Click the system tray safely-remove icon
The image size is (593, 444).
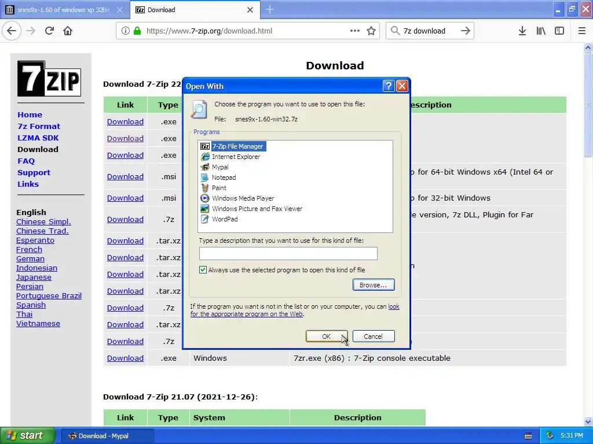[x=550, y=435]
